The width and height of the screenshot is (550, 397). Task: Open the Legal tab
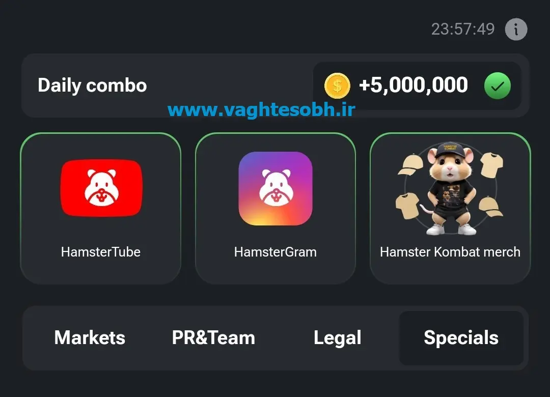338,338
